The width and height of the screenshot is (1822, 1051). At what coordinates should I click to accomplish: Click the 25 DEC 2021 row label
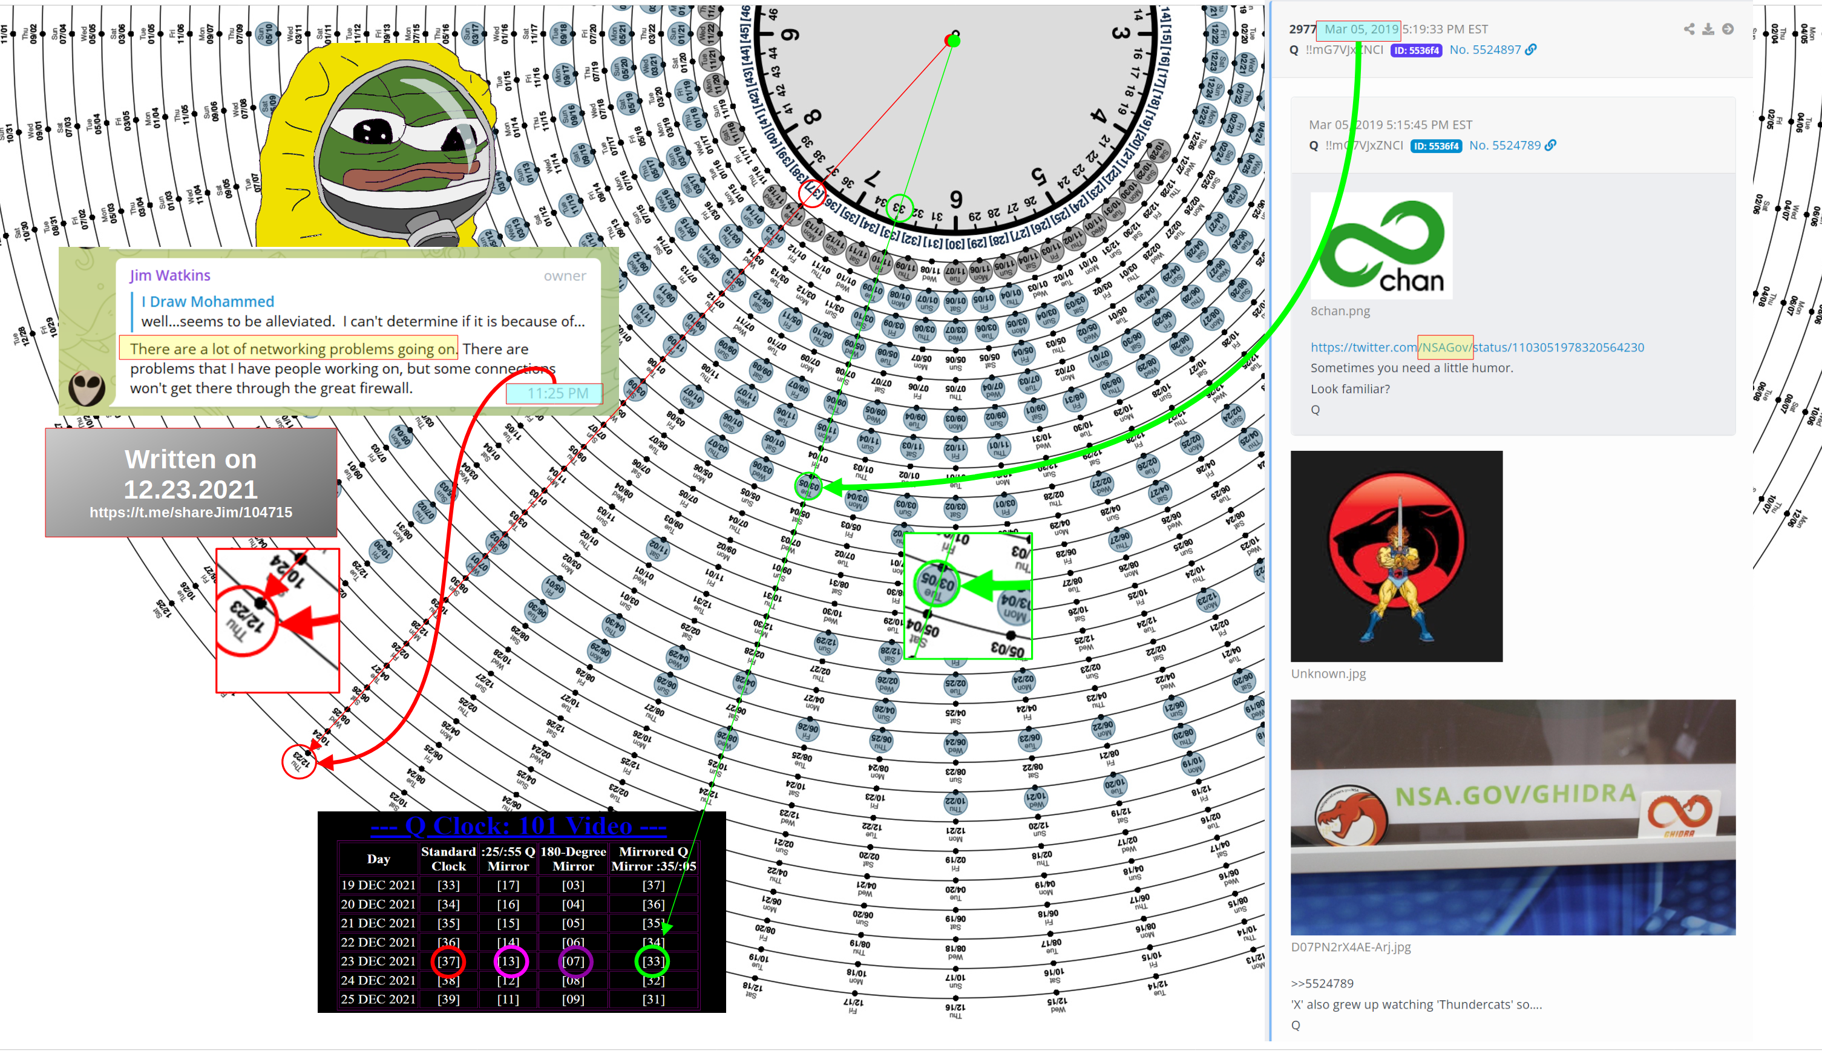[x=378, y=999]
